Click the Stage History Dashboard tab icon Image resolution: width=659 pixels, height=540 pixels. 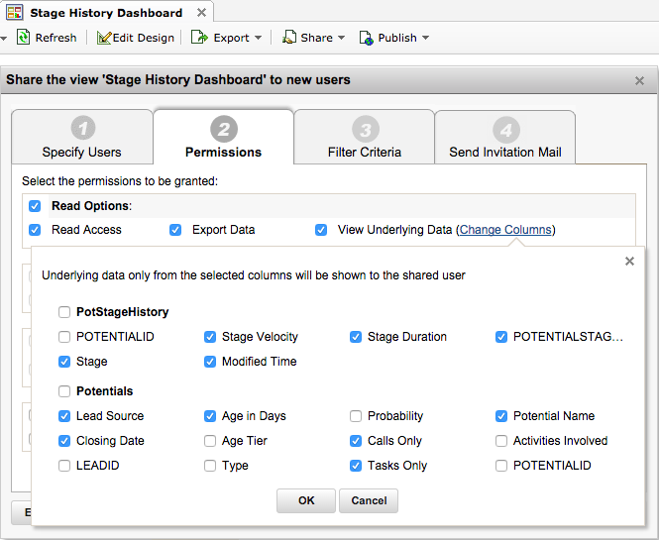[16, 13]
